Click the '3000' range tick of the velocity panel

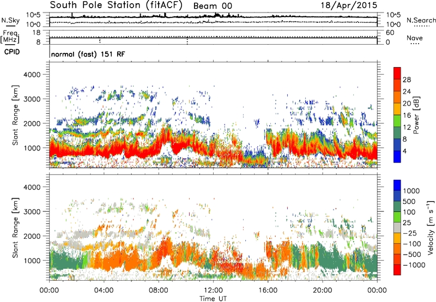click(32, 212)
